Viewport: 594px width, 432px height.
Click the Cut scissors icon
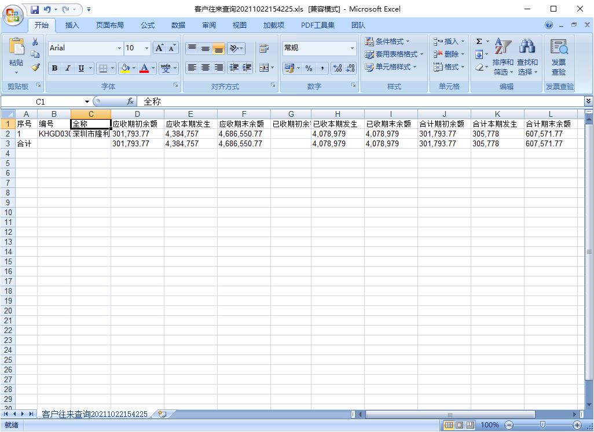point(35,42)
